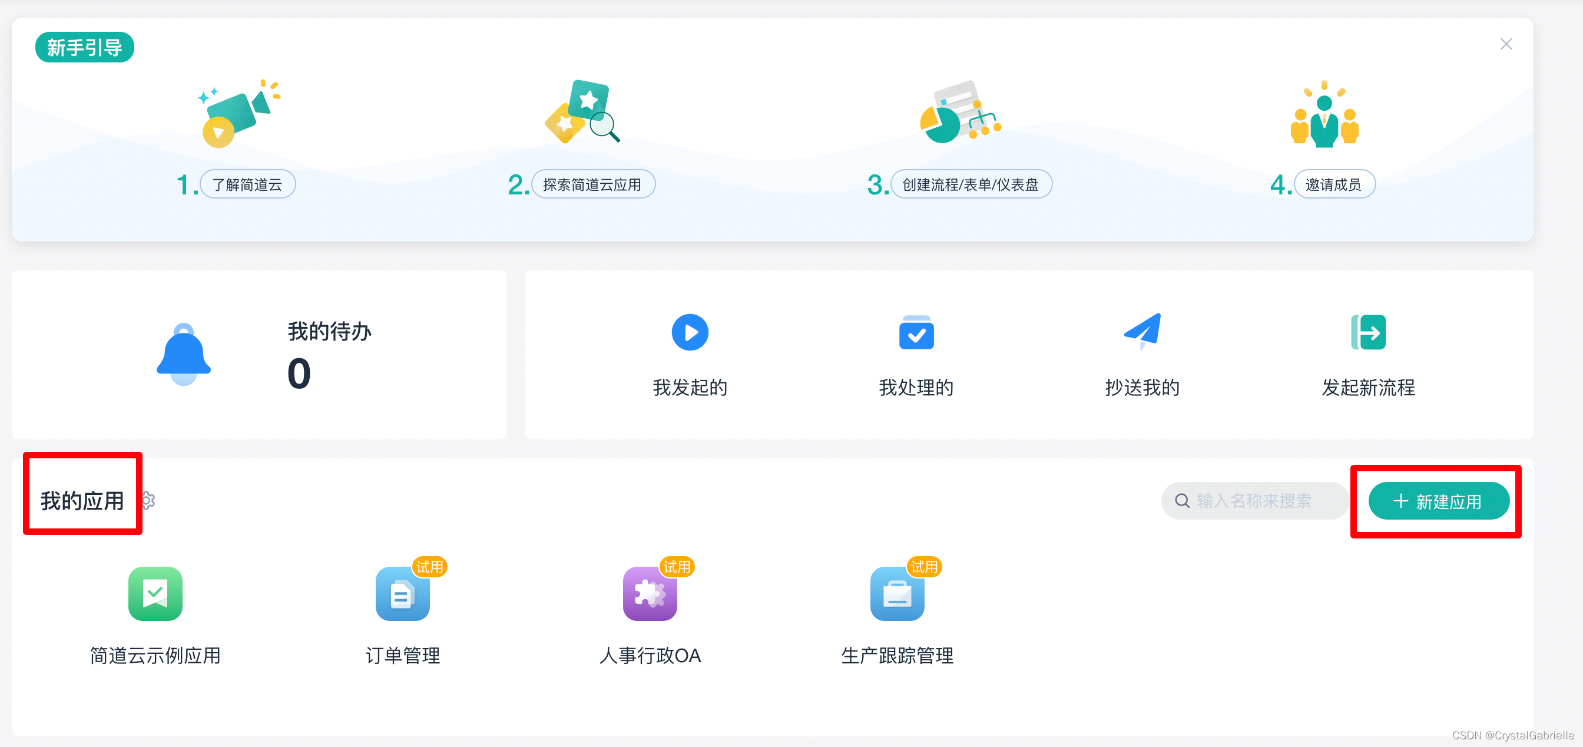The height and width of the screenshot is (747, 1583).
Task: Click the 新建应用 button
Action: 1438,501
